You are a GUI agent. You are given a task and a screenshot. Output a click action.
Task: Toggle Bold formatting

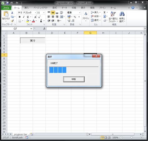pyautogui.click(x=20, y=17)
